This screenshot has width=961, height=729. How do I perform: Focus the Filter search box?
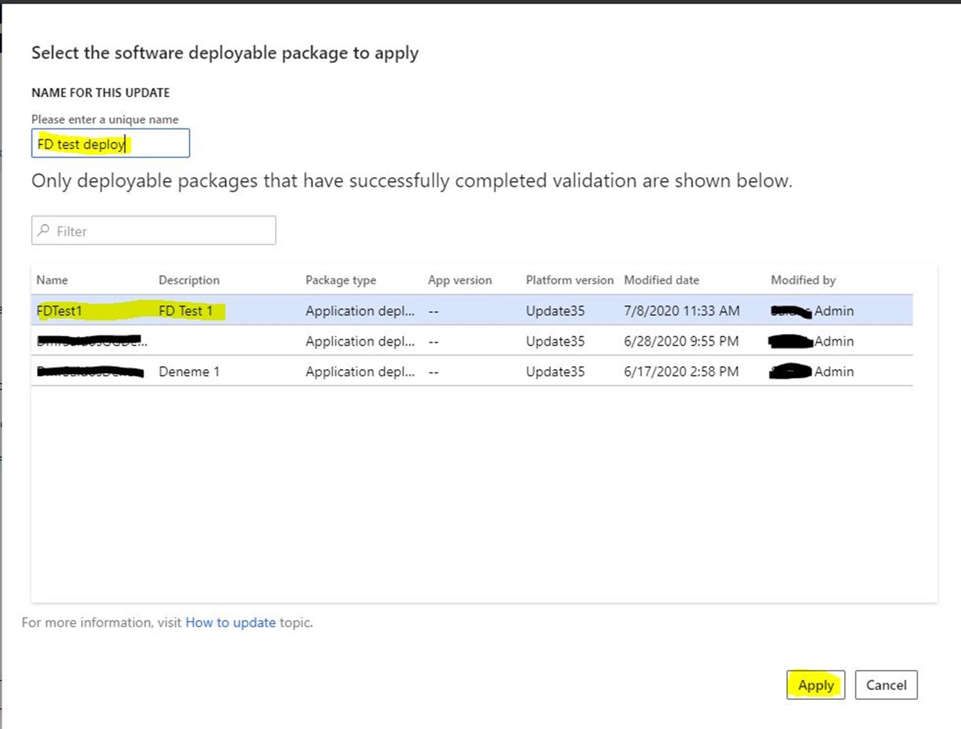coord(154,230)
